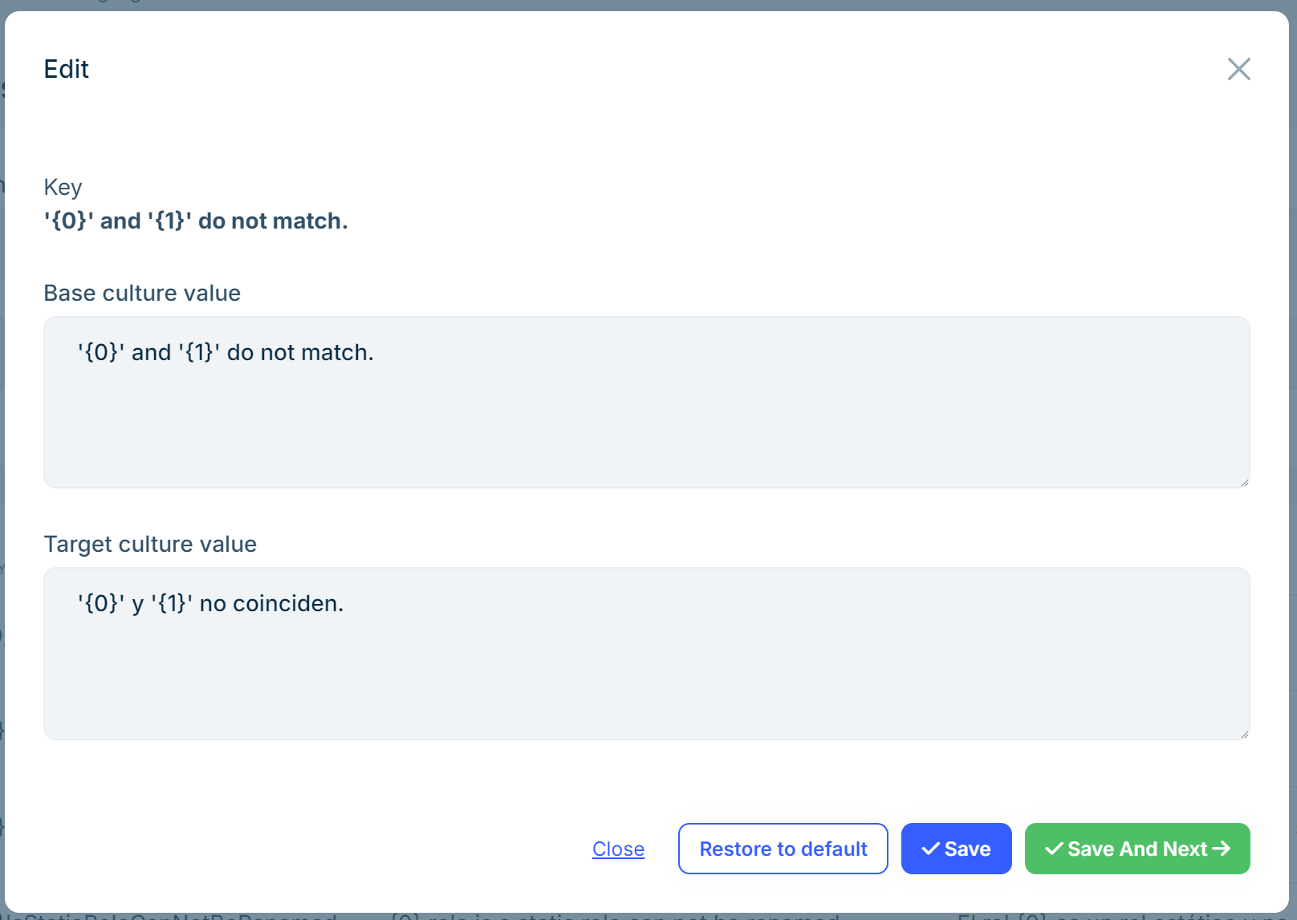The width and height of the screenshot is (1297, 920).
Task: Click the resize handle of the Target culture textarea
Action: [x=1244, y=734]
